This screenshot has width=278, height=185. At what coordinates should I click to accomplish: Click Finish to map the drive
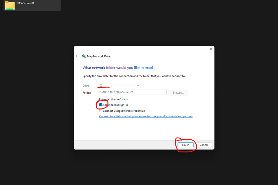point(185,145)
